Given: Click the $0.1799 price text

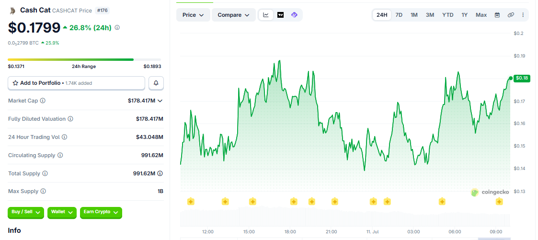Looking at the screenshot, I should [x=34, y=28].
